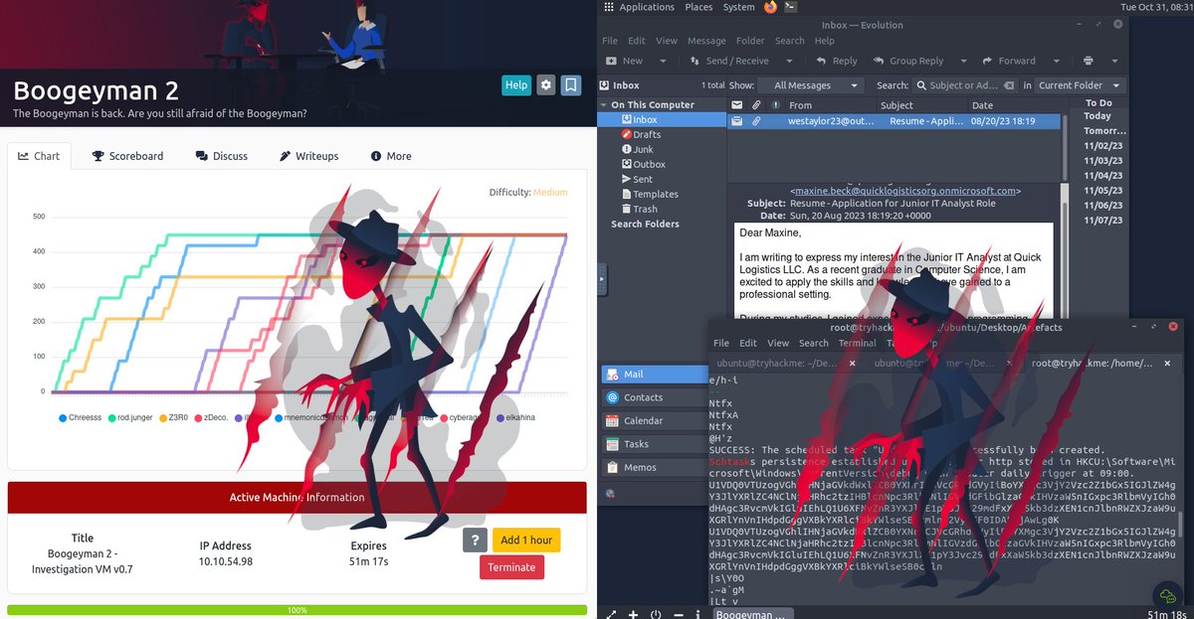Launch Firefox from the top panel
The height and width of the screenshot is (619, 1194).
pos(772,7)
